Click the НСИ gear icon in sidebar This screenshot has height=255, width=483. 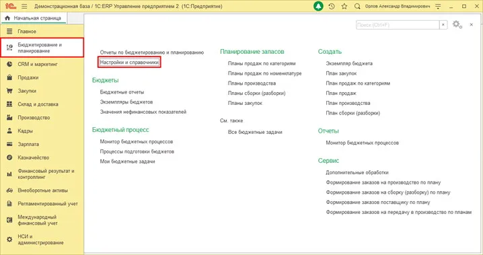9,240
